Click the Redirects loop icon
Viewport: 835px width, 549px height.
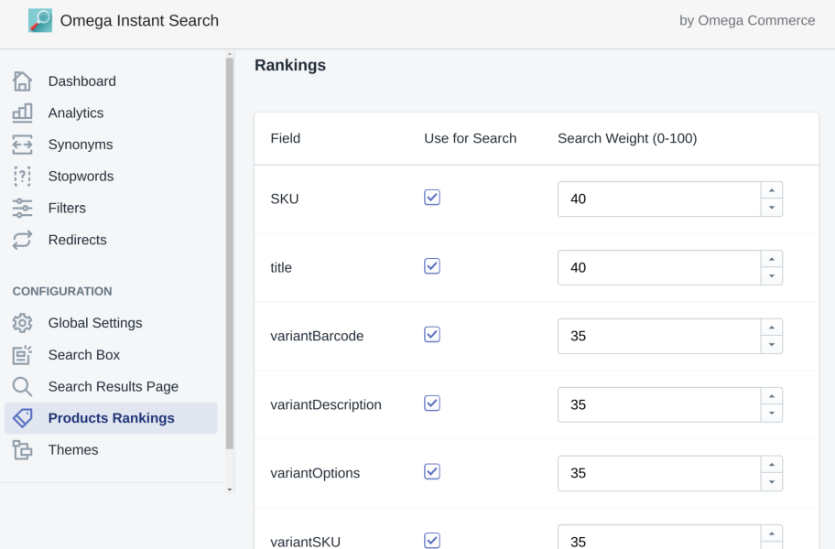(22, 240)
